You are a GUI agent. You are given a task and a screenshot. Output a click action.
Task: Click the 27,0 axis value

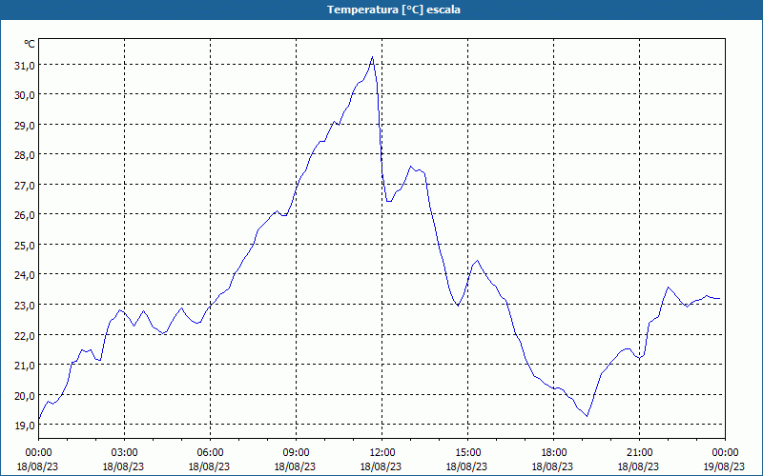(x=25, y=185)
